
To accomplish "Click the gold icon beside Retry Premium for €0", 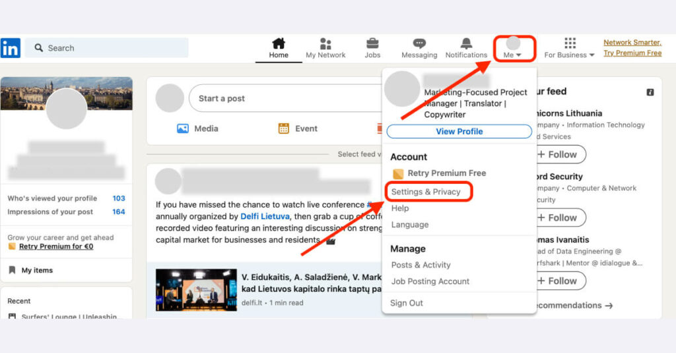I will tap(12, 246).
